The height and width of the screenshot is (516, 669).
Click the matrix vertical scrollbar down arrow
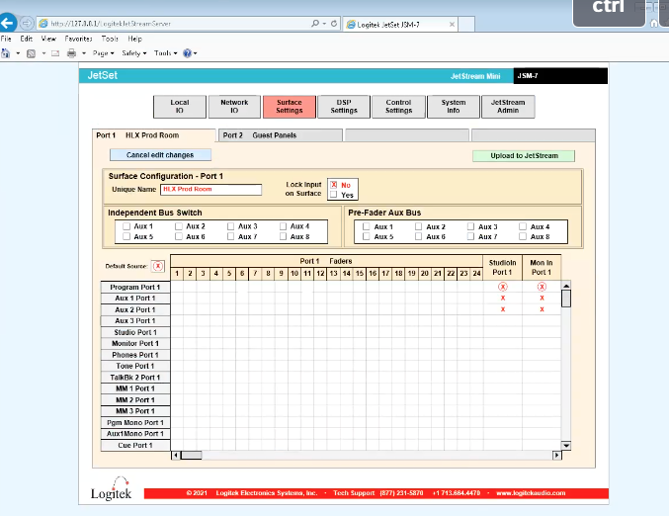pos(566,446)
